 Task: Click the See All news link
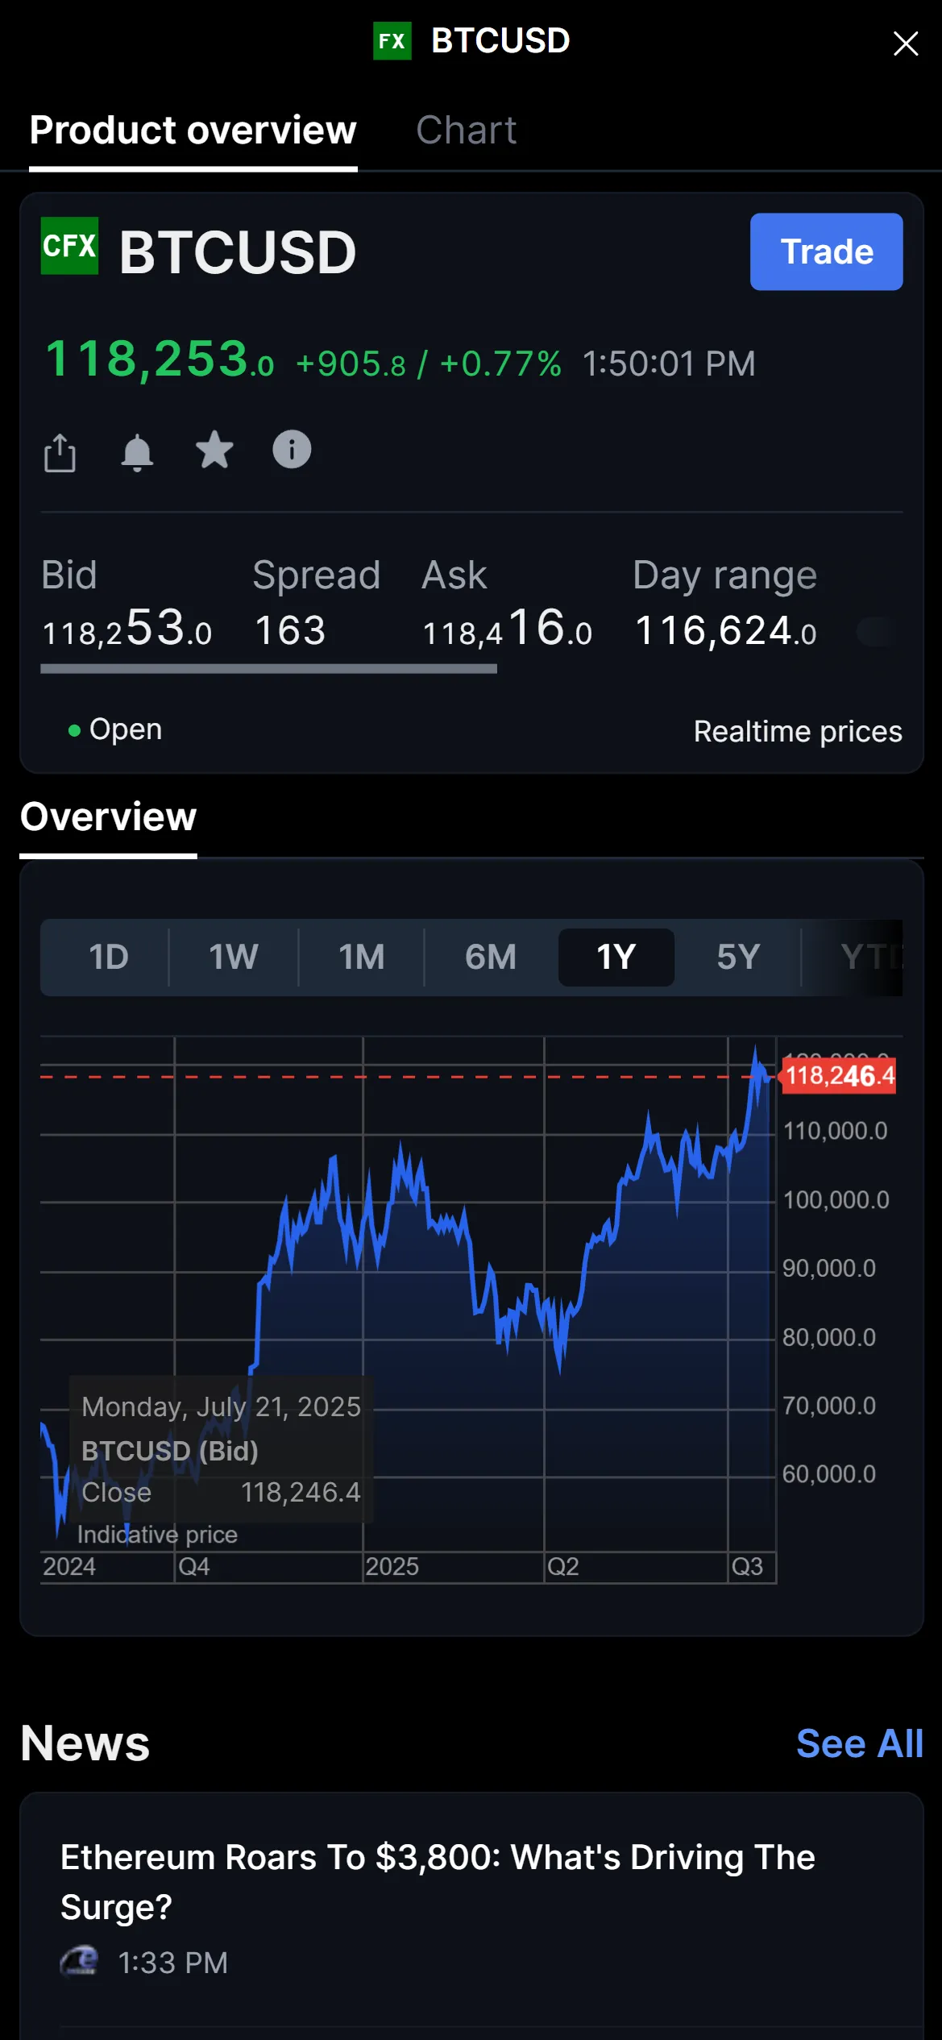point(859,1743)
